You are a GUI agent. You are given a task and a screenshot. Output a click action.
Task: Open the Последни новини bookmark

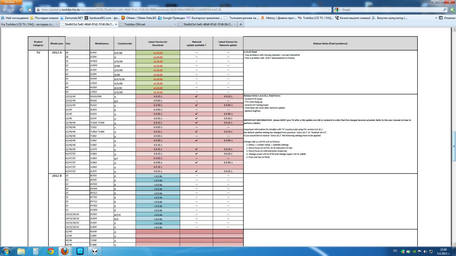point(44,18)
